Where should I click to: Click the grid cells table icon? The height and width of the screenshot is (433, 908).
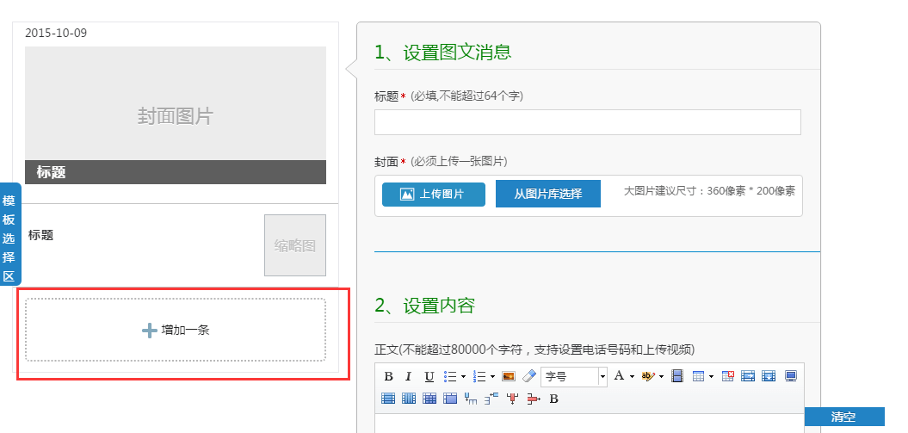tap(429, 399)
